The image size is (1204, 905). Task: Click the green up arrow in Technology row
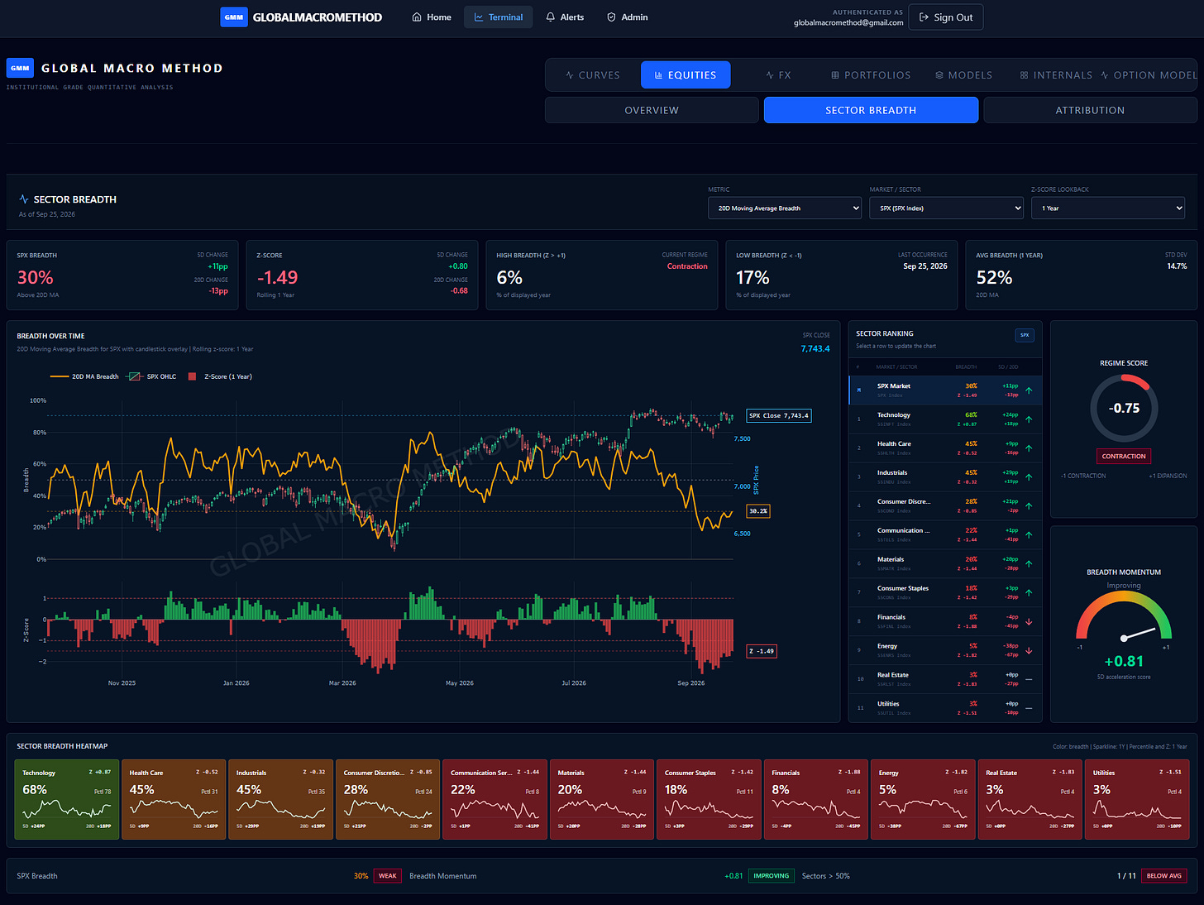pos(1029,419)
